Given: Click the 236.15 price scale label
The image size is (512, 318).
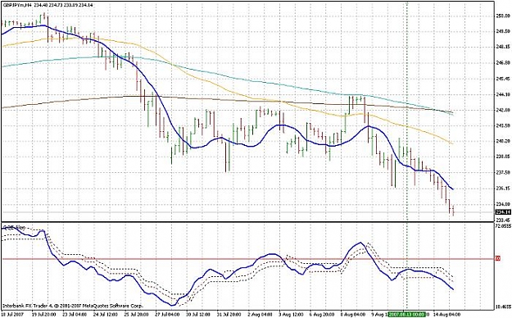Looking at the screenshot, I should (x=503, y=189).
